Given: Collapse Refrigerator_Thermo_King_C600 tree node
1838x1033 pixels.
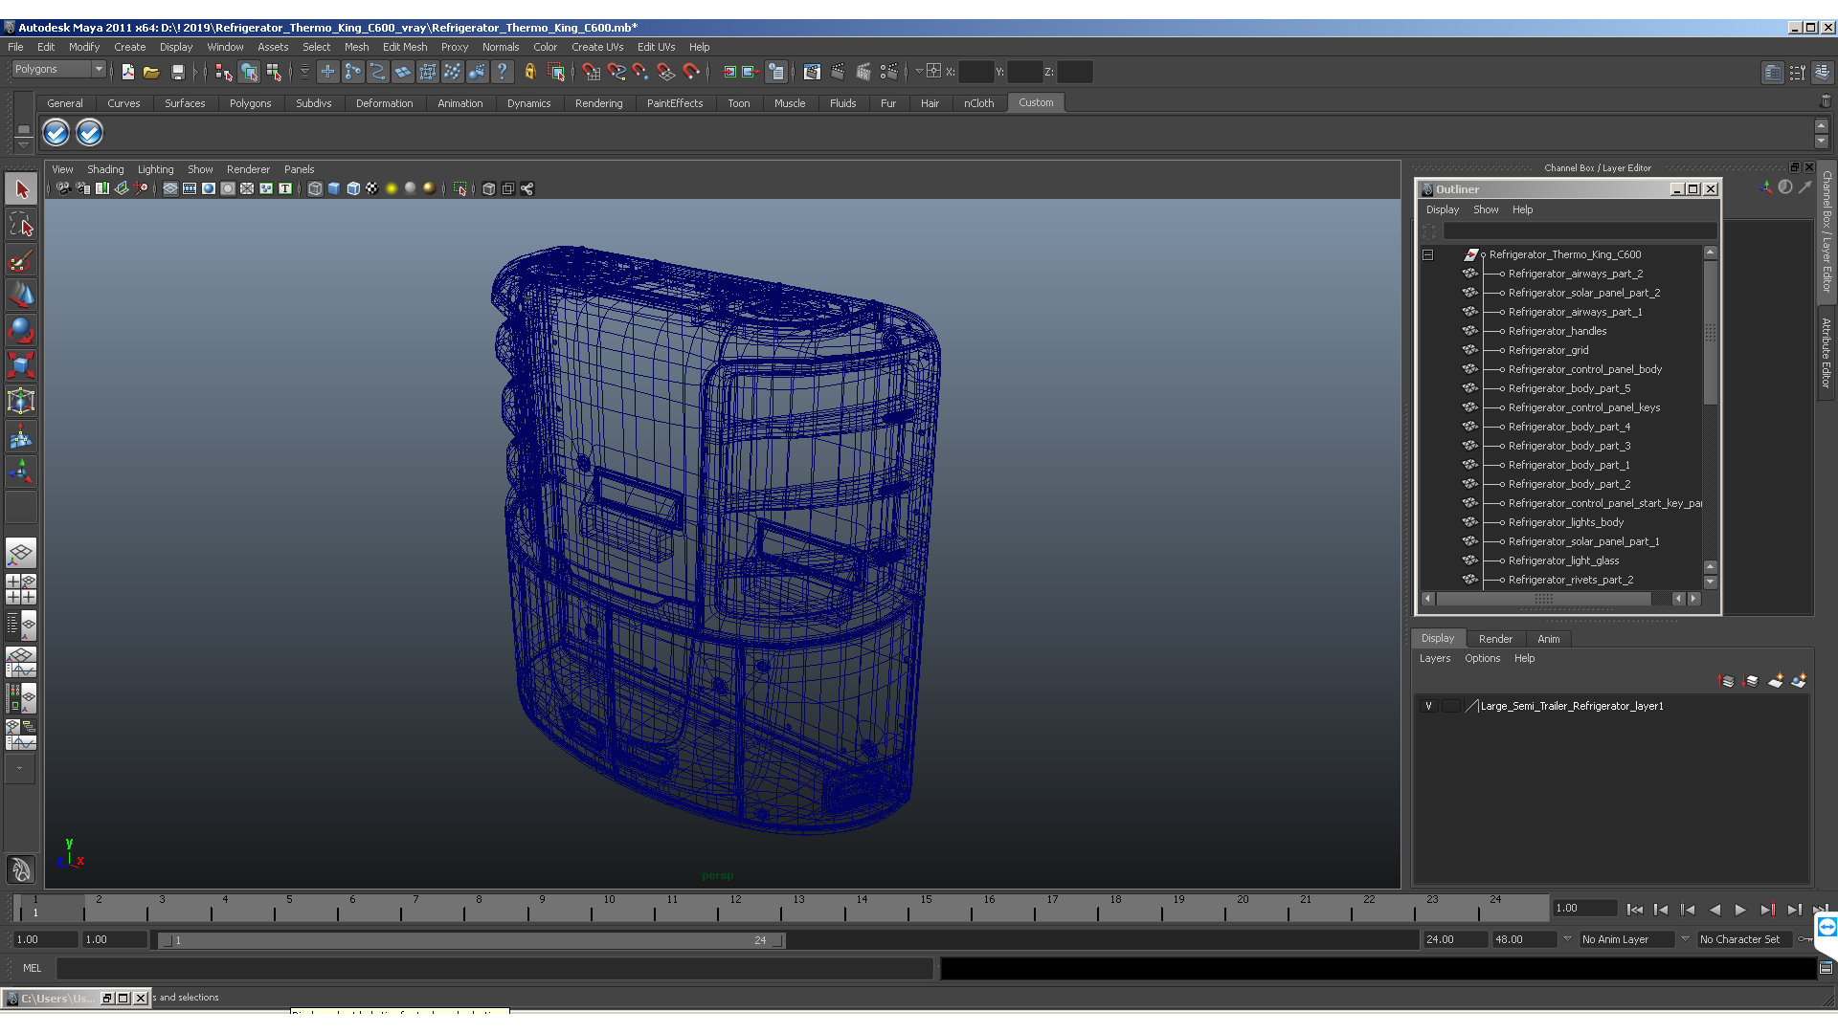Looking at the screenshot, I should coord(1427,254).
